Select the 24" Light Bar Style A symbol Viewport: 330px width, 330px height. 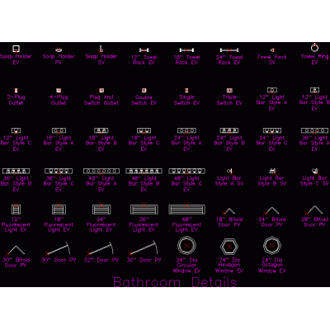click(186, 130)
